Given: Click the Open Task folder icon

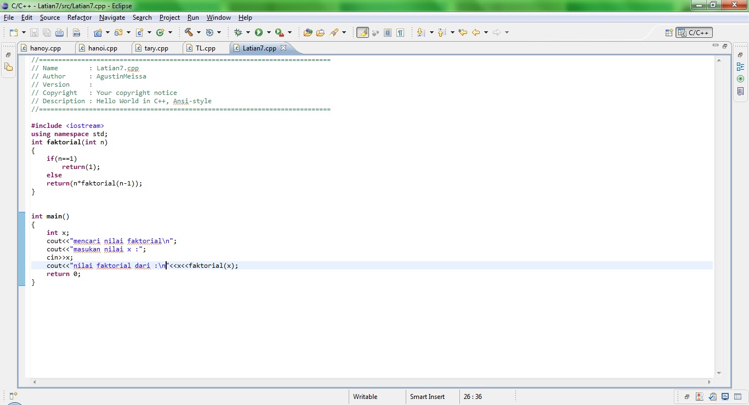Looking at the screenshot, I should (x=320, y=33).
